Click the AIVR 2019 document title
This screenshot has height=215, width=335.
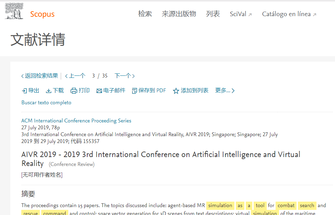161,159
